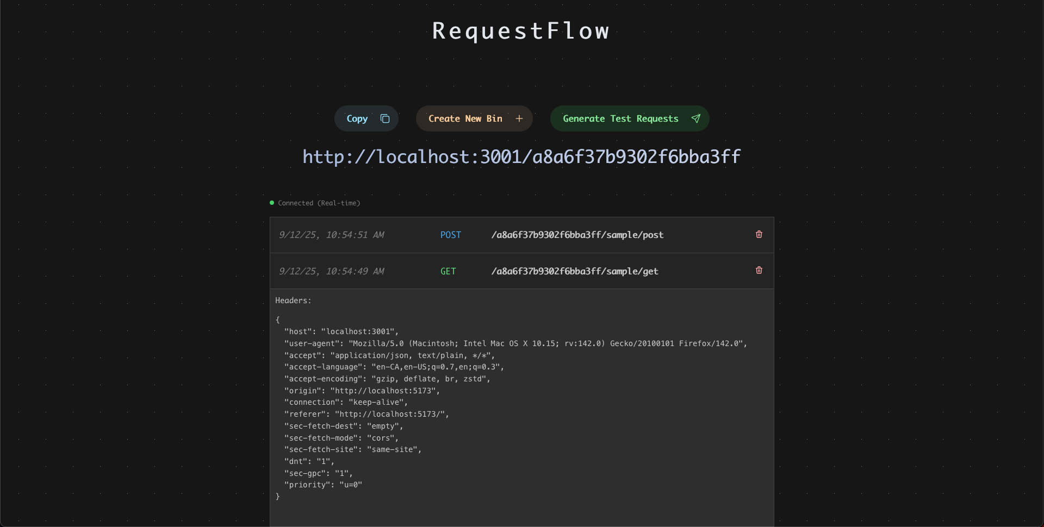Click the 10:54:51 AM timestamp

(331, 235)
